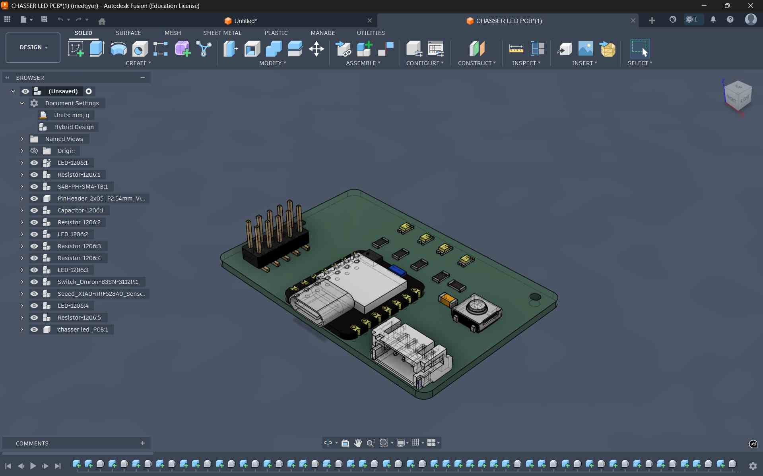763x476 pixels.
Task: Open the Measure tool
Action: coord(516,49)
